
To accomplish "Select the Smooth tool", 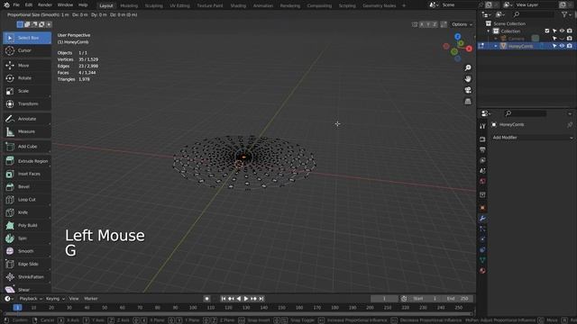I will [27, 251].
